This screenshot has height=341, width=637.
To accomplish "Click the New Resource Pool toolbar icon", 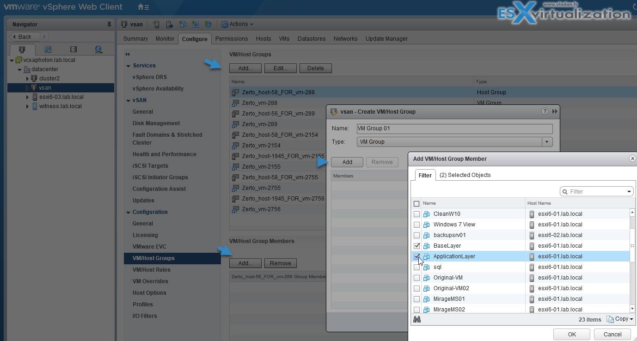I will point(208,24).
